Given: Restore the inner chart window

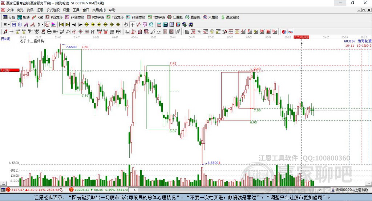Looking at the screenshot, I should click(364, 10).
